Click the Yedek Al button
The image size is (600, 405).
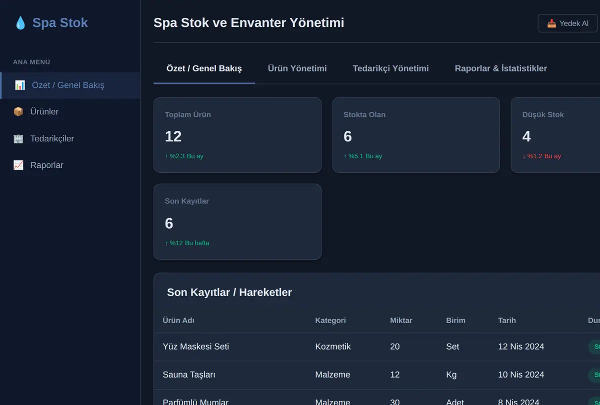pos(567,23)
